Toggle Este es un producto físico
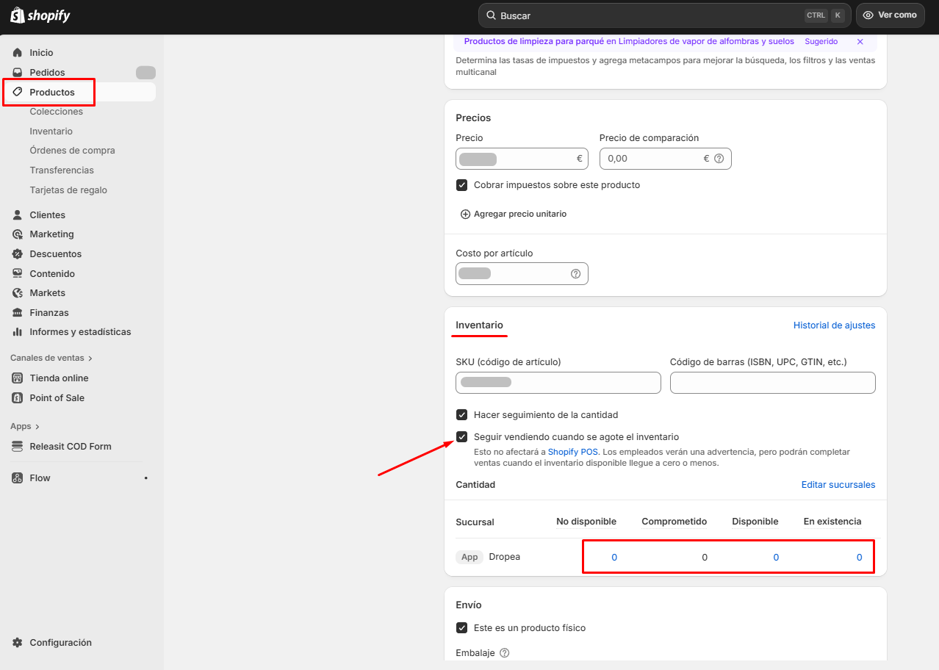The width and height of the screenshot is (939, 670). (x=461, y=628)
